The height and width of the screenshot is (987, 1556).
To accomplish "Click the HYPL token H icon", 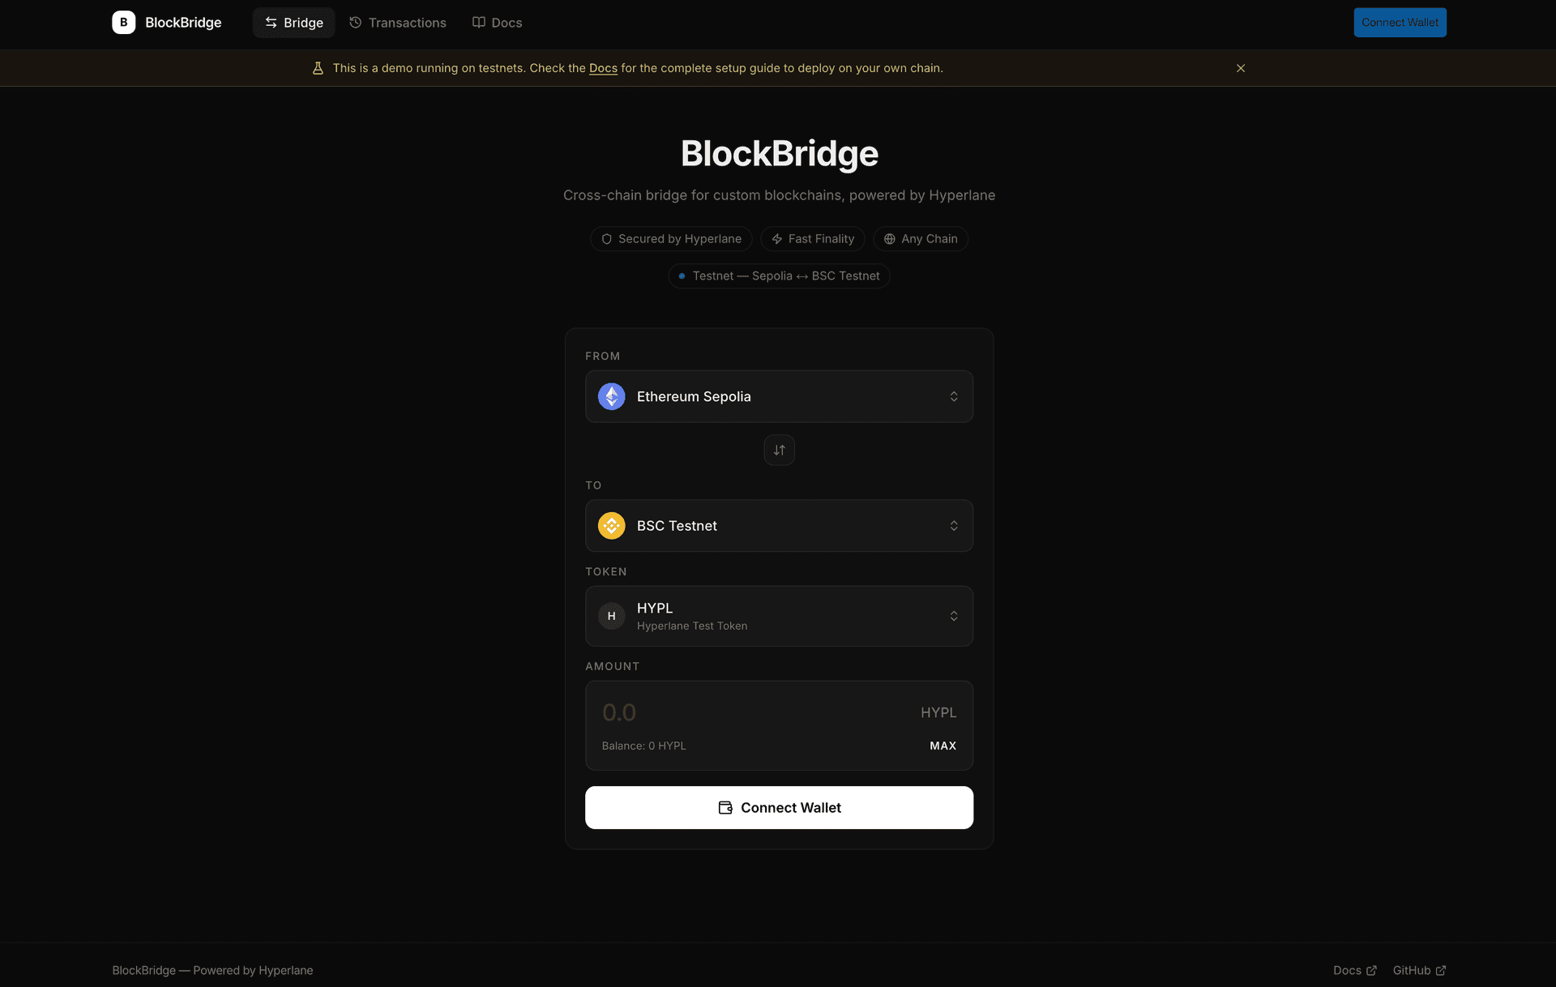I will pyautogui.click(x=611, y=617).
